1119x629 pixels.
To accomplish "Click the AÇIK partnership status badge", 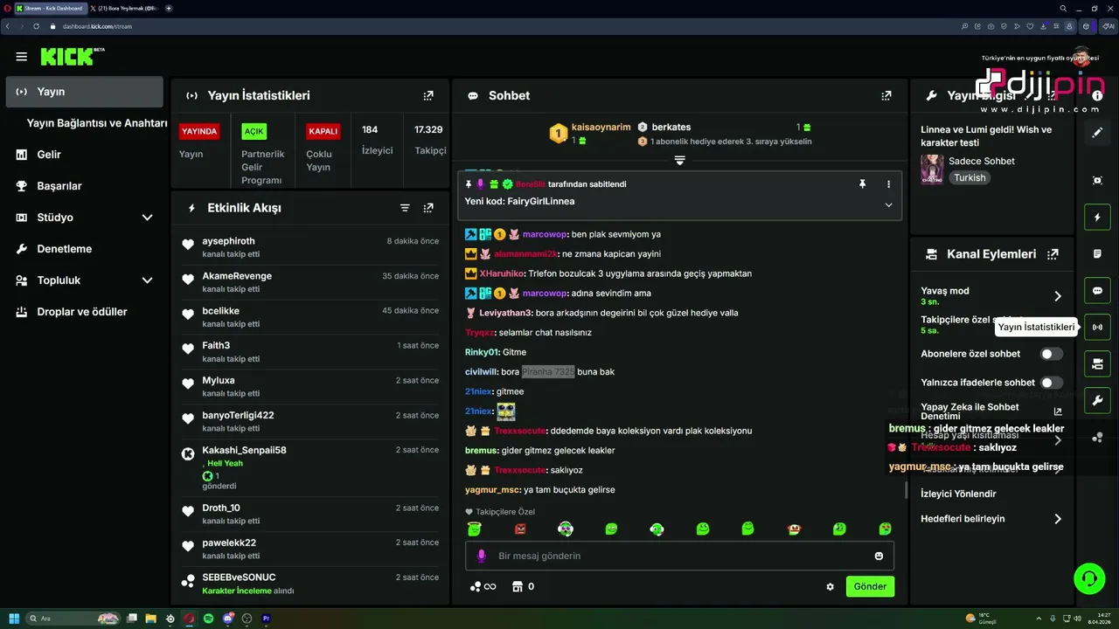I will point(254,131).
